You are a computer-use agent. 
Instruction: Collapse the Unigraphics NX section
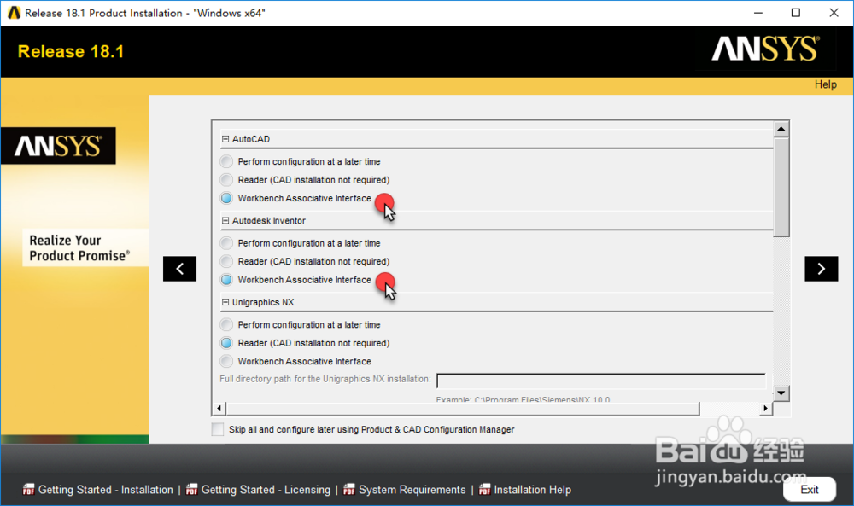[x=225, y=303]
